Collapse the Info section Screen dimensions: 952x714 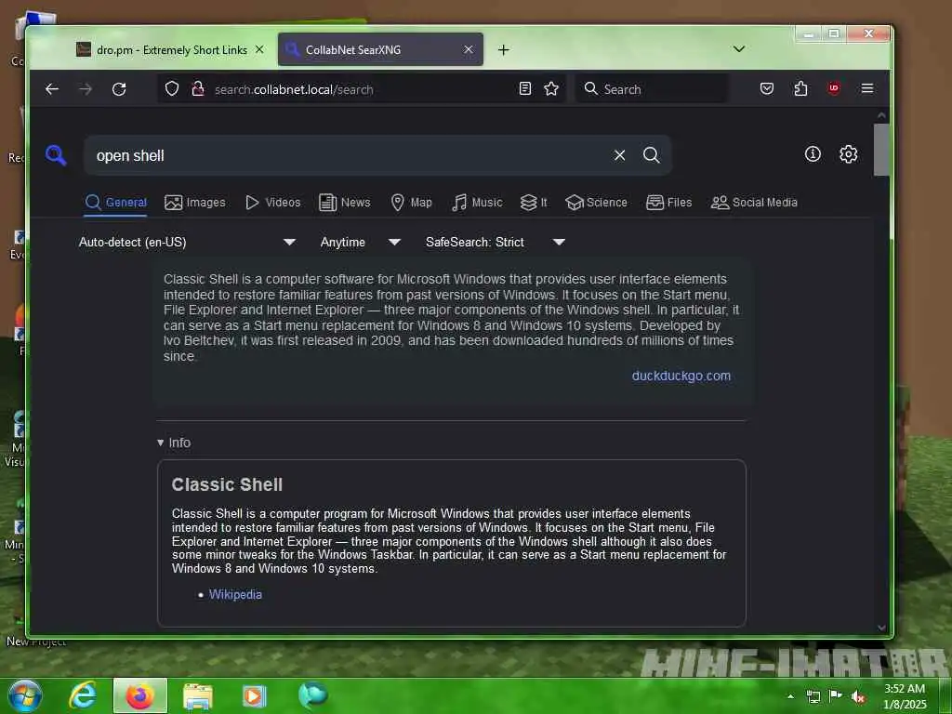(174, 443)
